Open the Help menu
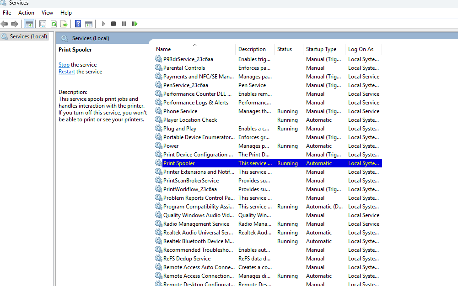Image resolution: width=458 pixels, height=286 pixels. click(66, 13)
